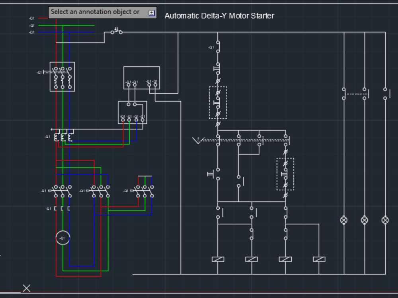Select the circular motor symbol labeled -Q1
Screen dimensions: 398x298
click(x=63, y=238)
